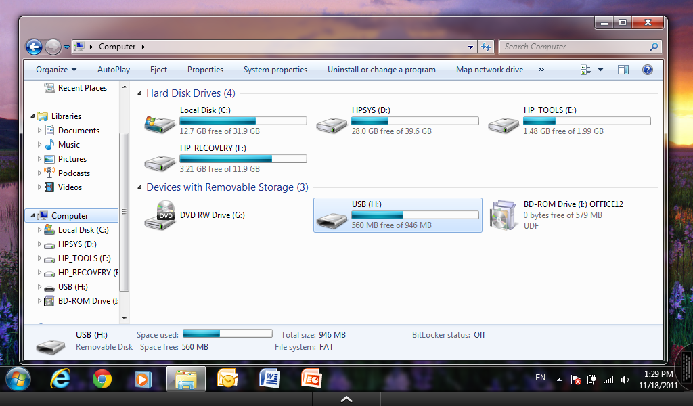Click Map network drive
This screenshot has width=693, height=406.
click(x=489, y=69)
